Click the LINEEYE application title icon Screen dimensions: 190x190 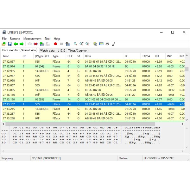tap(4, 32)
